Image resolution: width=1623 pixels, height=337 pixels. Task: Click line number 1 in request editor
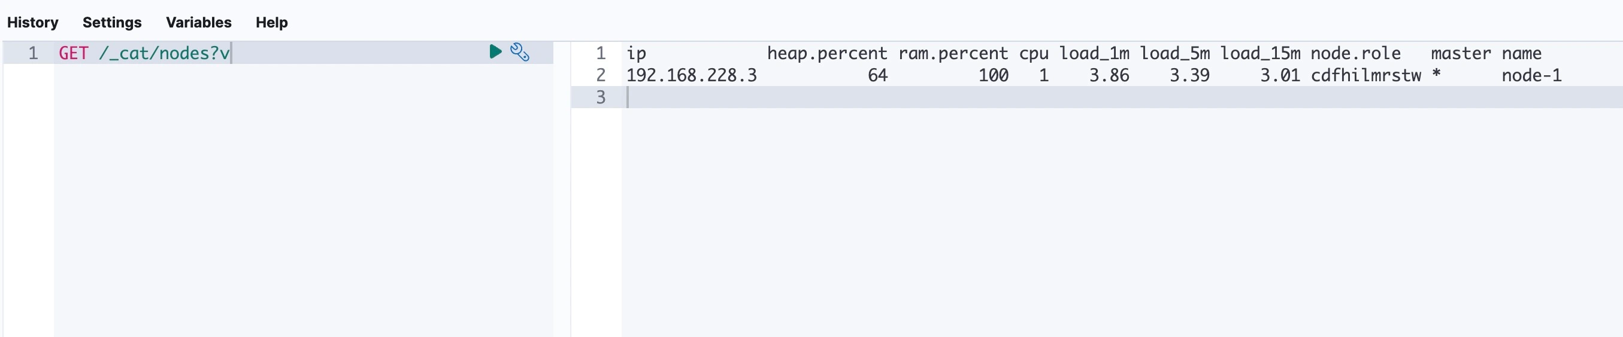click(x=33, y=53)
